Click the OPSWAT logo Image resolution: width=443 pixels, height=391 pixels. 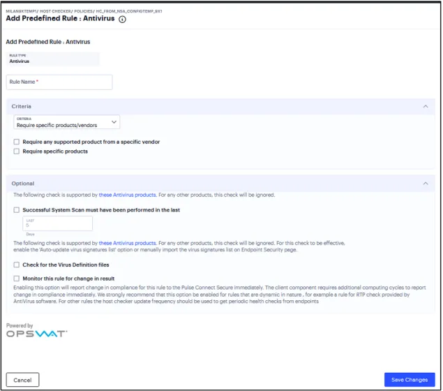(37, 334)
